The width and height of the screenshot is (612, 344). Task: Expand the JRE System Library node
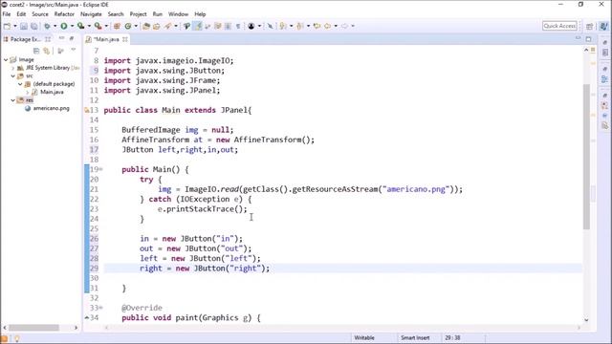click(12, 68)
